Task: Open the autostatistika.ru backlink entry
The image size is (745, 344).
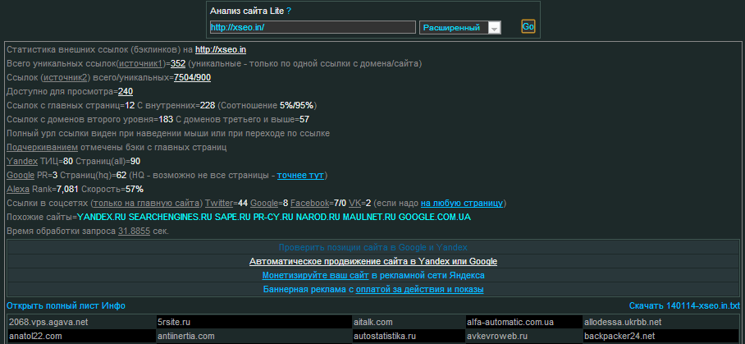Action: (x=385, y=336)
